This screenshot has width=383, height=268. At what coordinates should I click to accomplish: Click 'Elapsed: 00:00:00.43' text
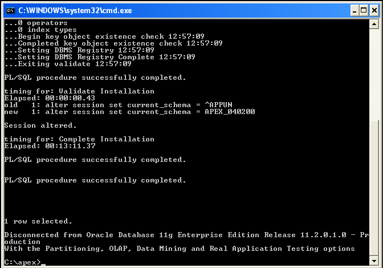50,98
